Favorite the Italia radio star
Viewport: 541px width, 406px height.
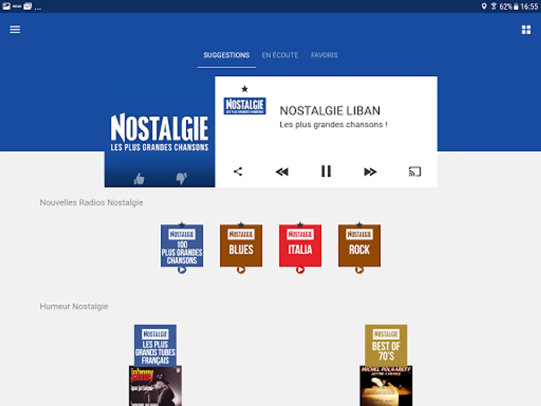click(300, 225)
